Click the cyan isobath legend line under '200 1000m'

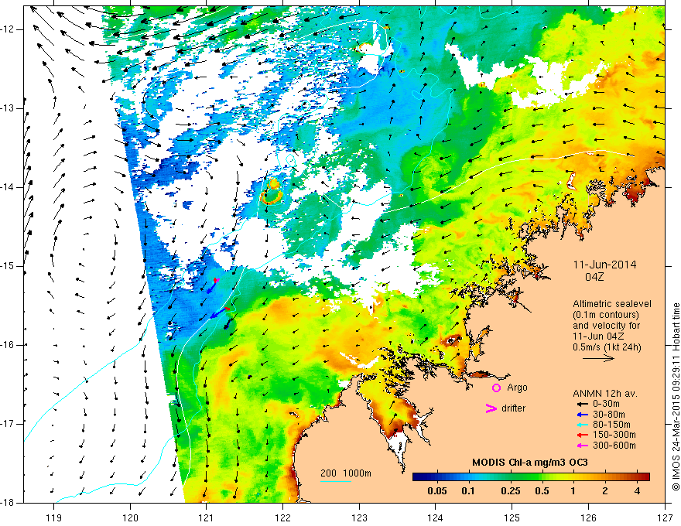tap(336, 481)
